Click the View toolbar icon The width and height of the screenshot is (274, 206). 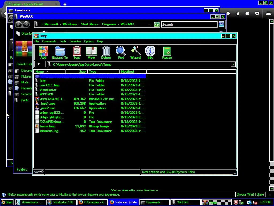(91, 53)
